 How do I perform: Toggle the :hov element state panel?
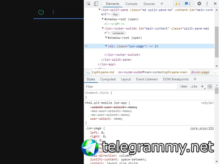point(183,87)
